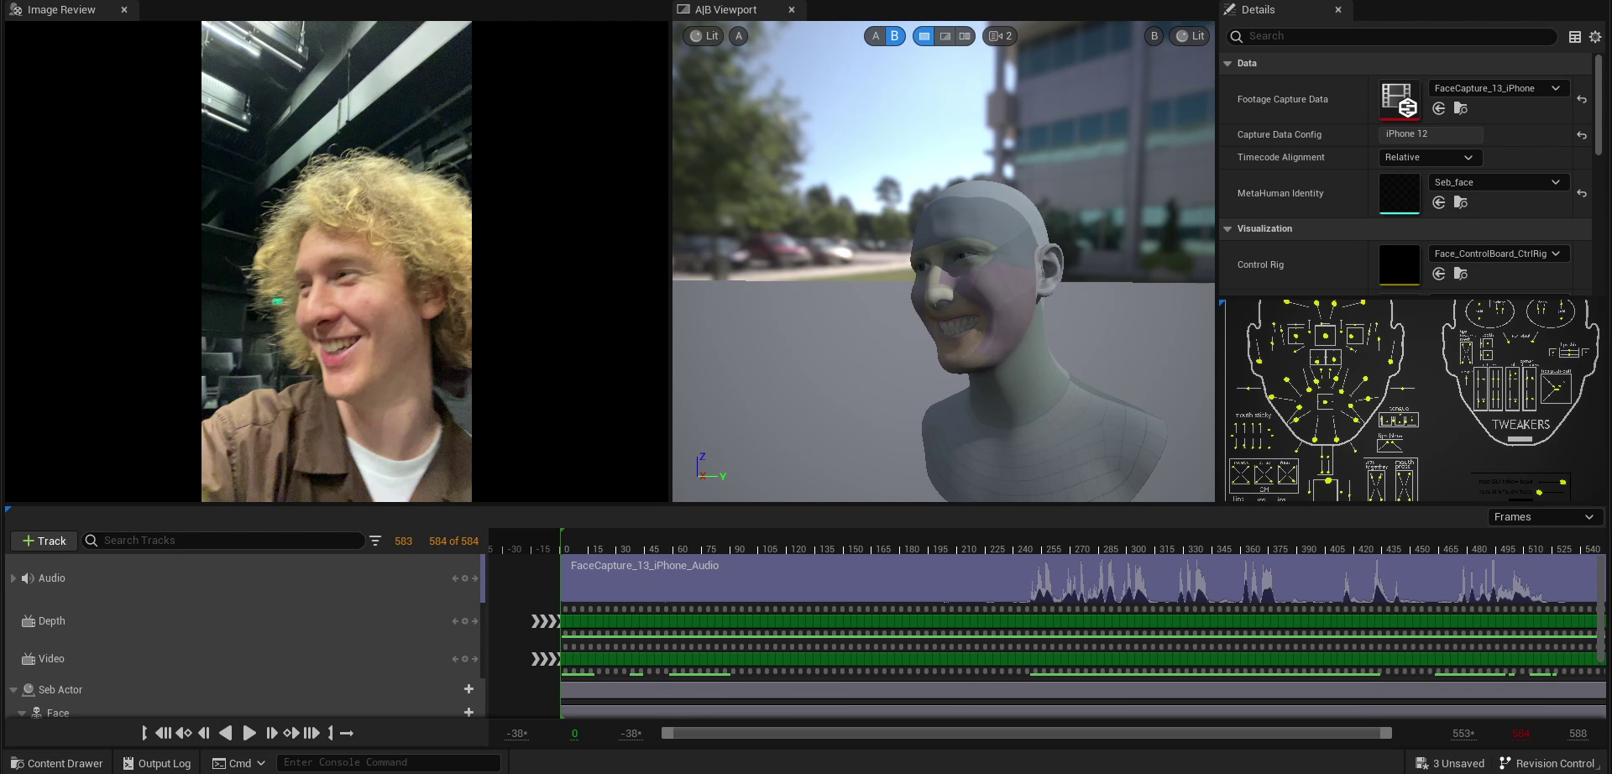Click the jump to start transport icon
The height and width of the screenshot is (774, 1612).
click(x=163, y=733)
